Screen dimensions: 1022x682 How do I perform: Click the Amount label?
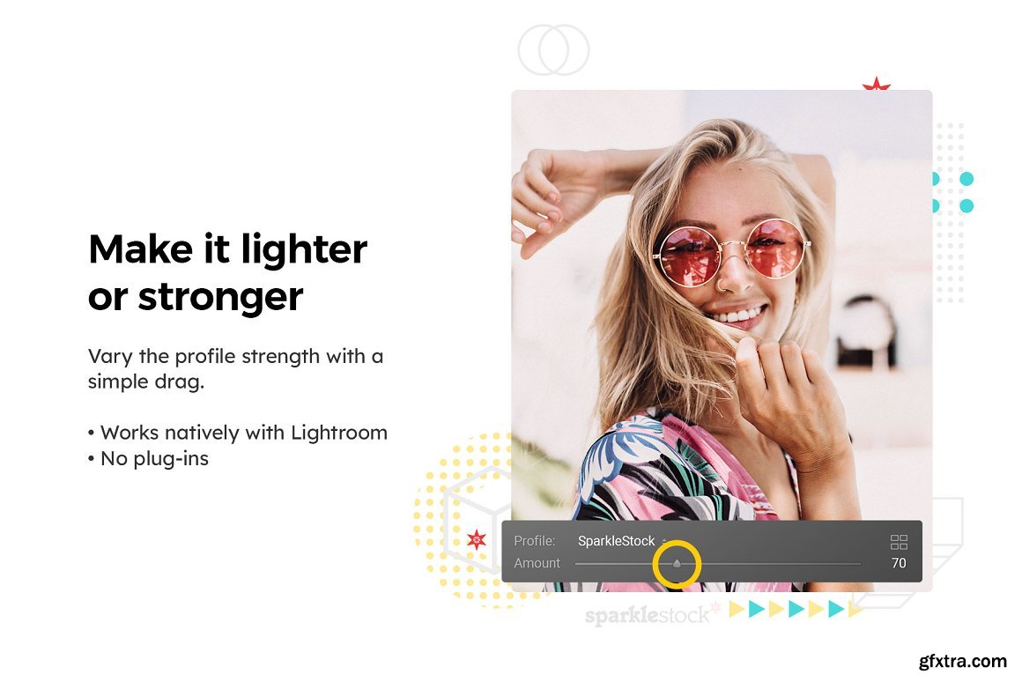point(537,563)
